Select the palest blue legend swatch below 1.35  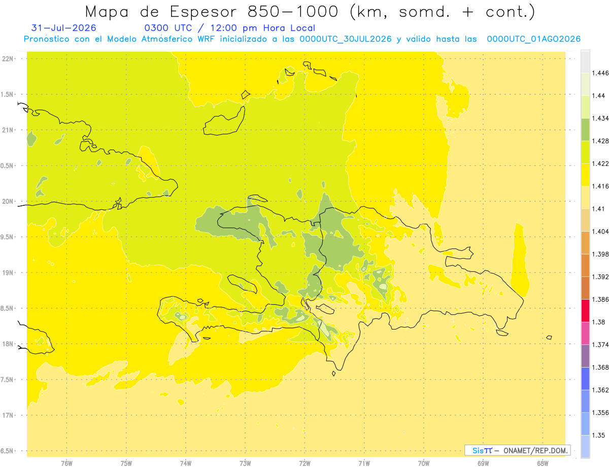pyautogui.click(x=585, y=447)
